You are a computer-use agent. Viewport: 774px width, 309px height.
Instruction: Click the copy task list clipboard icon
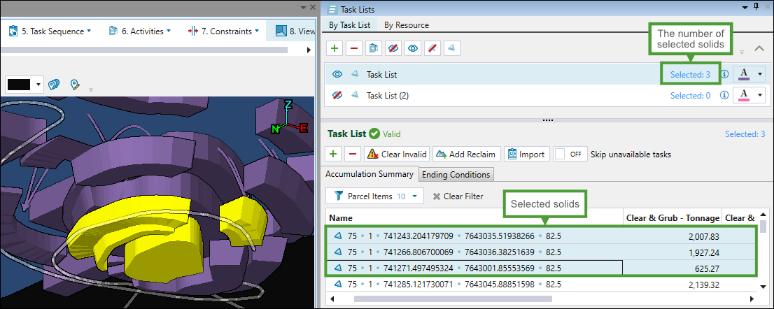click(x=374, y=48)
